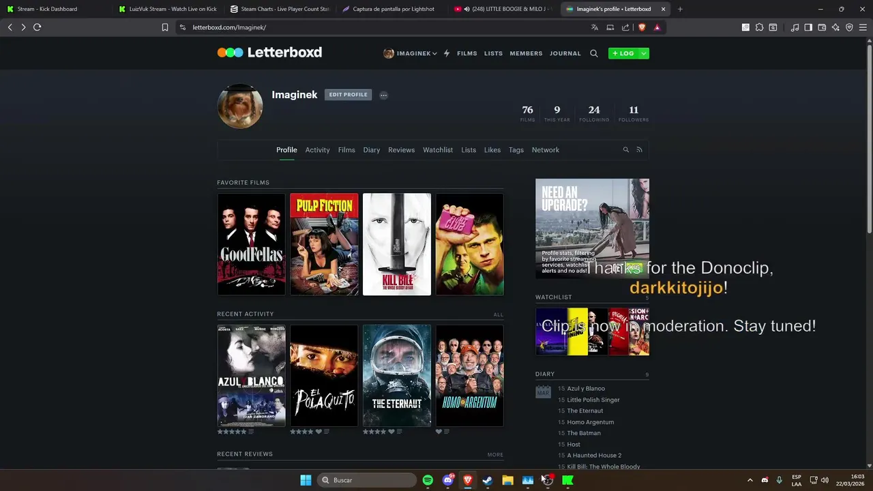This screenshot has width=873, height=491.
Task: Expand the Imaginek account menu
Action: [x=410, y=53]
